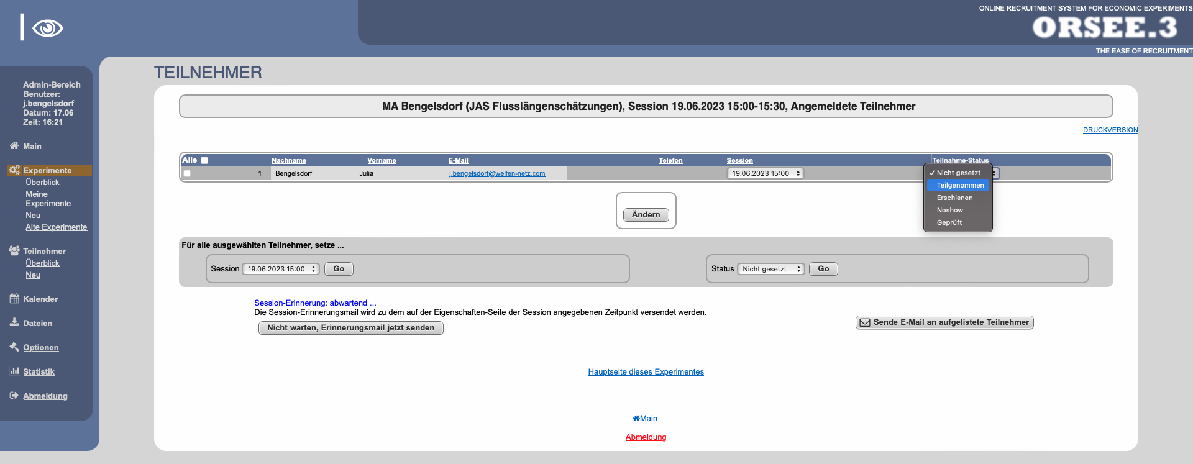Click the gears icon next to Experimente
The height and width of the screenshot is (464, 1193).
[14, 170]
